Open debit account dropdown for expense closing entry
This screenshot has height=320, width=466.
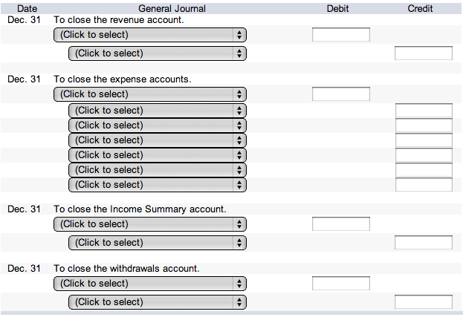point(149,94)
